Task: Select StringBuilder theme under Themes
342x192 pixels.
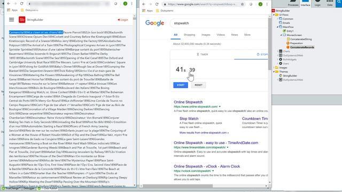Action: [x=288, y=76]
